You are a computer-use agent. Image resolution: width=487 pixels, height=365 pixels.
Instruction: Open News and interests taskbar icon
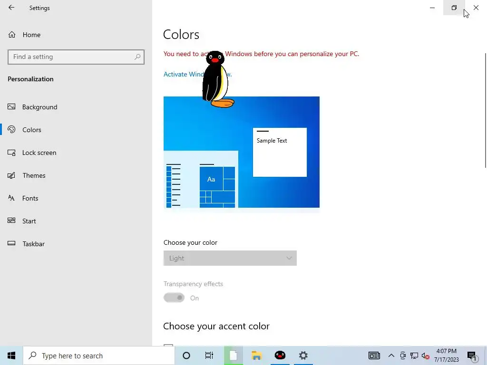[x=374, y=355]
